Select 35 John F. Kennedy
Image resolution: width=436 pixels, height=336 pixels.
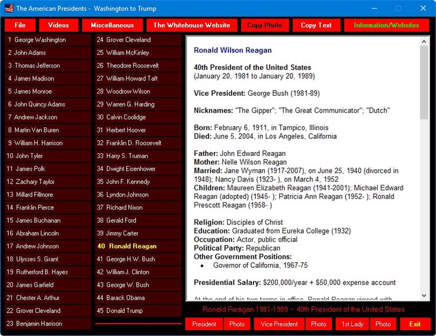coord(138,182)
